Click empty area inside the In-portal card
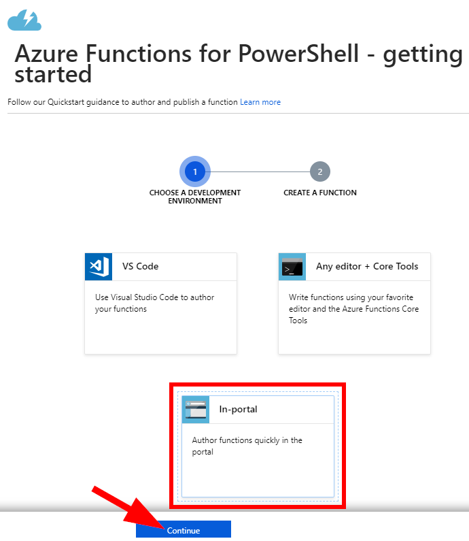Image resolution: width=469 pixels, height=541 pixels. pyautogui.click(x=258, y=478)
